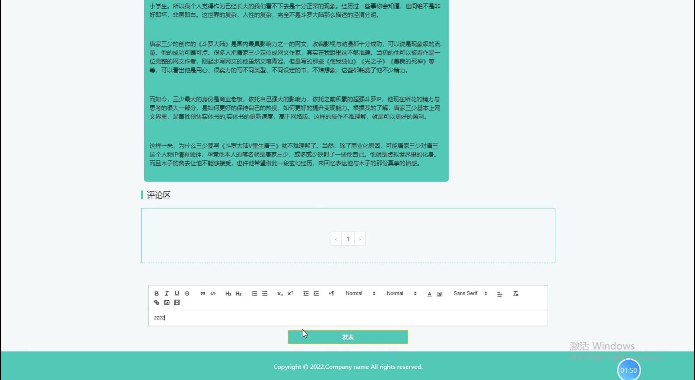Insert an image into comment
The height and width of the screenshot is (380, 695).
point(167,303)
